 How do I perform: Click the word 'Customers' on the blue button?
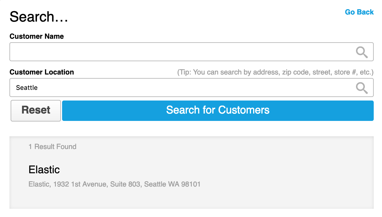click(244, 110)
